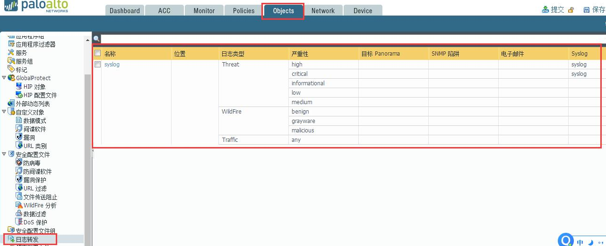Open the HIP 配置文件 icon
The width and height of the screenshot is (606, 246).
19,95
